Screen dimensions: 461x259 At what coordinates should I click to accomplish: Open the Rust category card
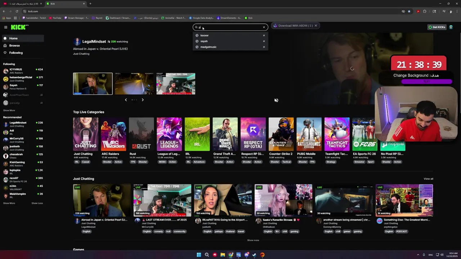click(x=141, y=134)
